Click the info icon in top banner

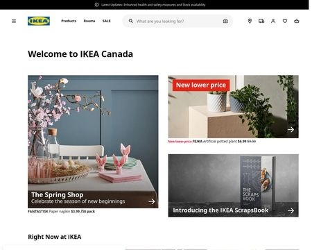[96, 5]
